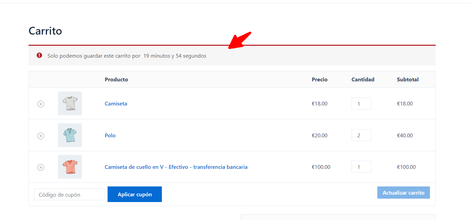
Task: Open the blue Polo product thumbnail
Action: 70,135
